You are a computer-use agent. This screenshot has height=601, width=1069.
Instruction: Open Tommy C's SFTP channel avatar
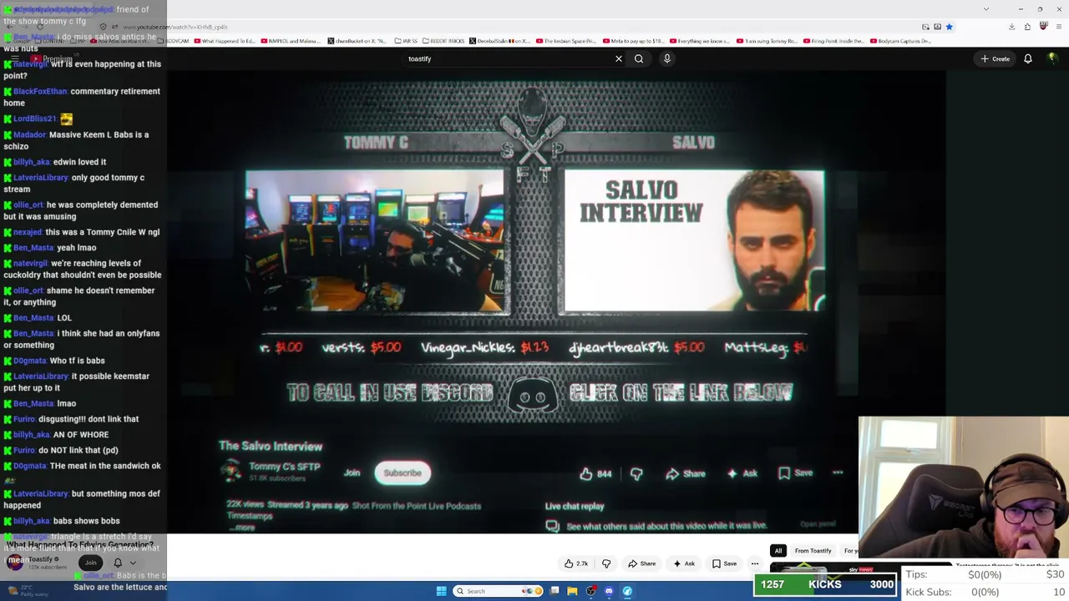[x=231, y=471]
